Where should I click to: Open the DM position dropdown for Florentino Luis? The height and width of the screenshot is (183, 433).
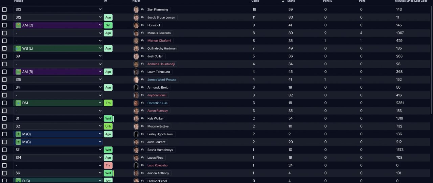point(58,103)
